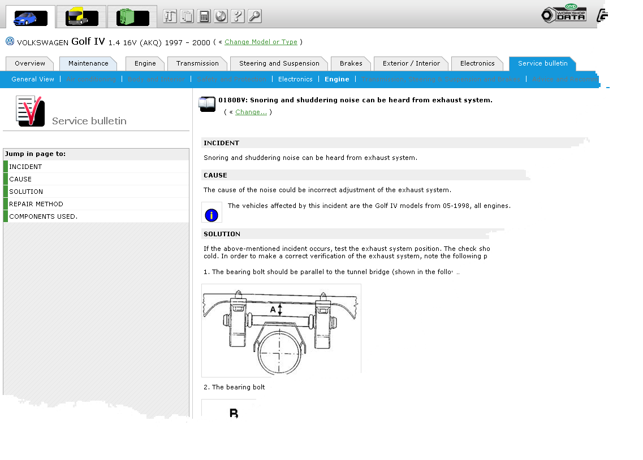Viewport: 643px width, 460px height.
Task: Click the open book bulletin icon
Action: (x=207, y=104)
